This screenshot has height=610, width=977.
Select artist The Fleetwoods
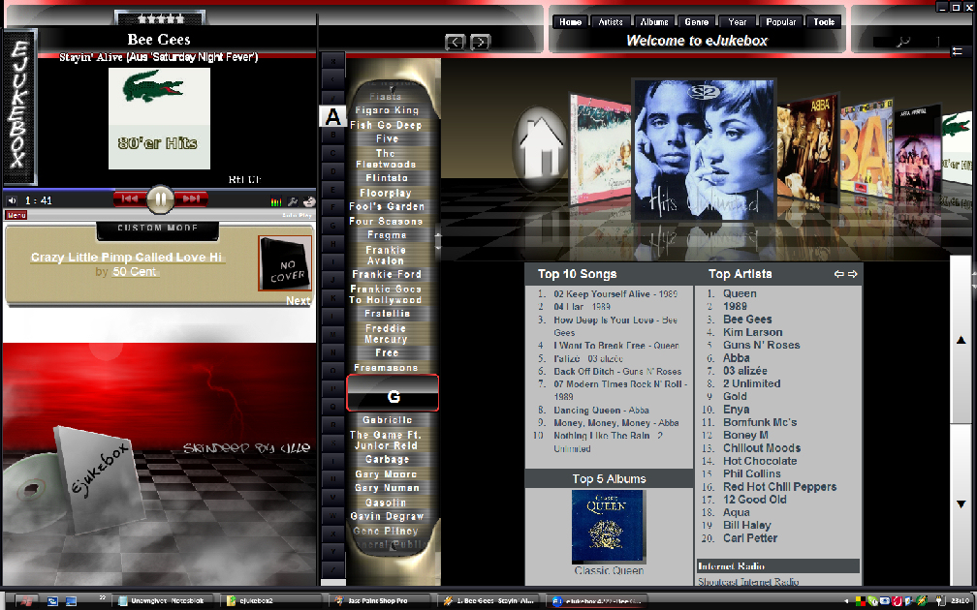click(386, 159)
